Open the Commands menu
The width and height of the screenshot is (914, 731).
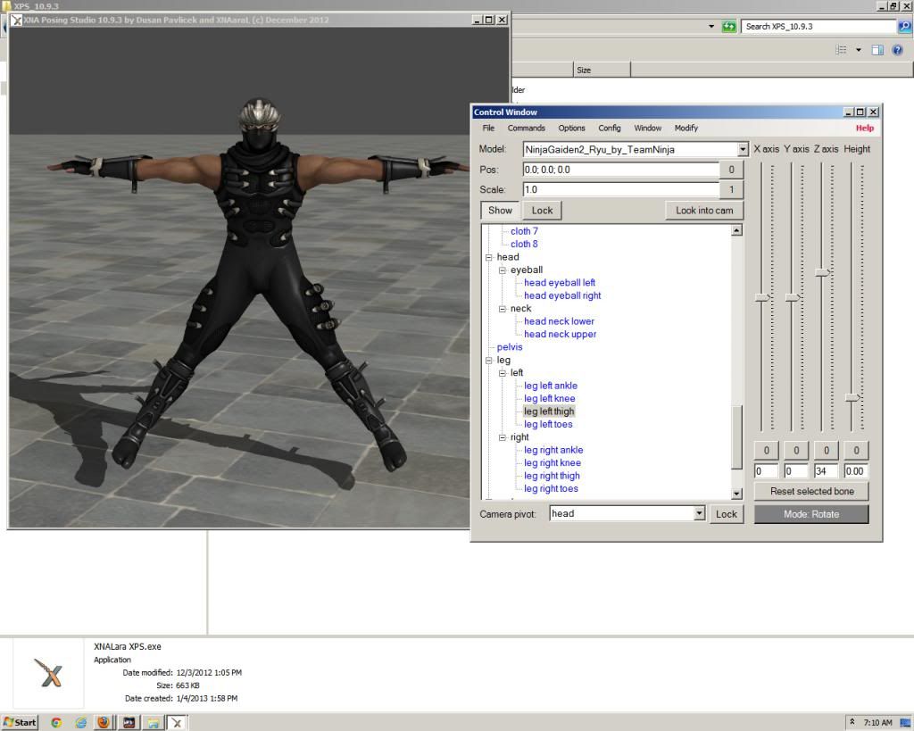(x=526, y=129)
